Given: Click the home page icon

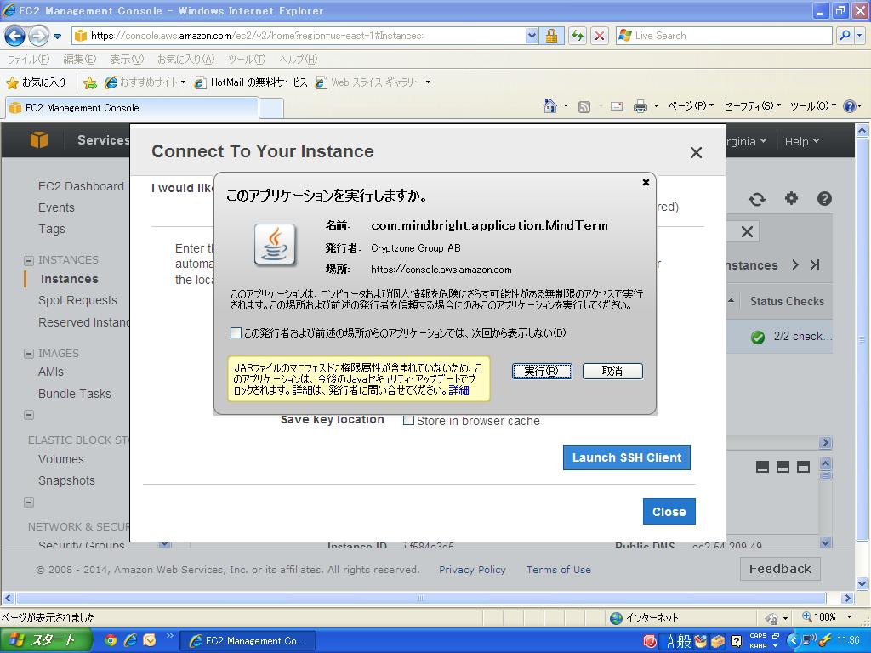Looking at the screenshot, I should pyautogui.click(x=550, y=106).
